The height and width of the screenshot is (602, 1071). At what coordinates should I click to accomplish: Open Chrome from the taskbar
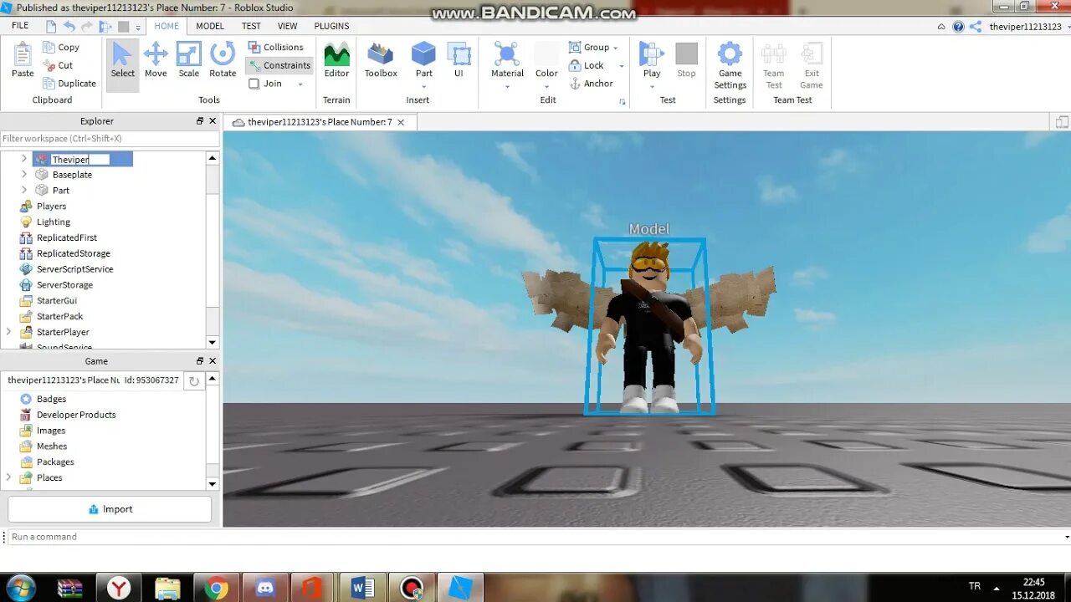tap(216, 588)
